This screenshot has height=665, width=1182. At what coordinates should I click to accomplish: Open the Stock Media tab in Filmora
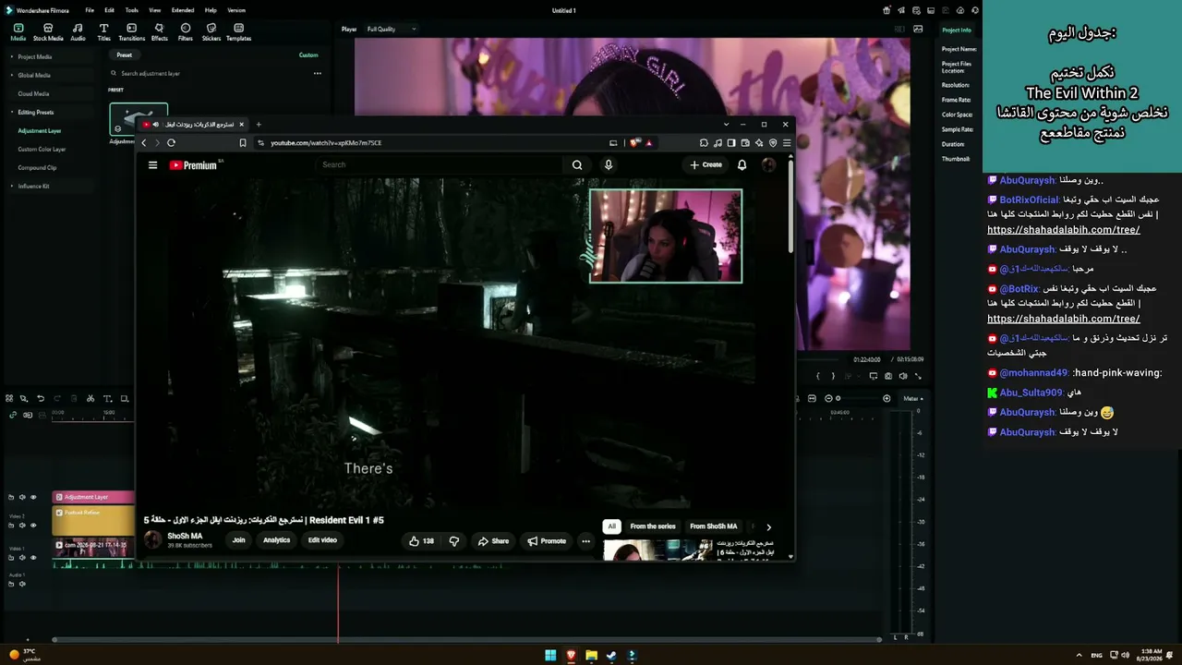pyautogui.click(x=48, y=32)
